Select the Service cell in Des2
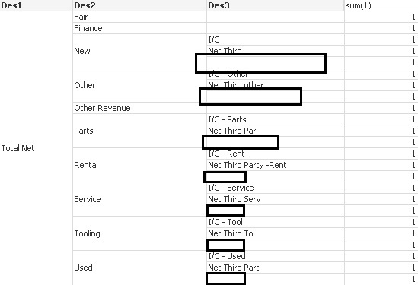The height and width of the screenshot is (285, 418). point(139,199)
